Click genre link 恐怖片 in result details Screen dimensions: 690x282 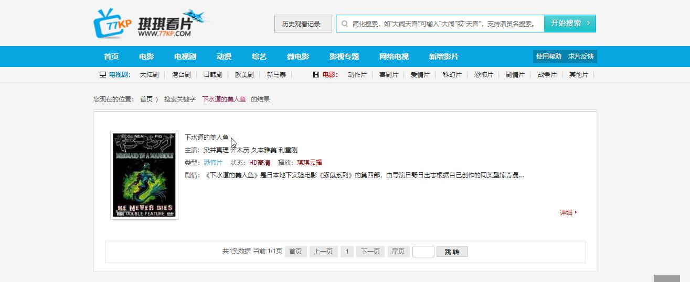(213, 163)
